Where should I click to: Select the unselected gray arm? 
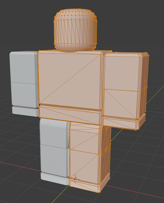pos(24,84)
